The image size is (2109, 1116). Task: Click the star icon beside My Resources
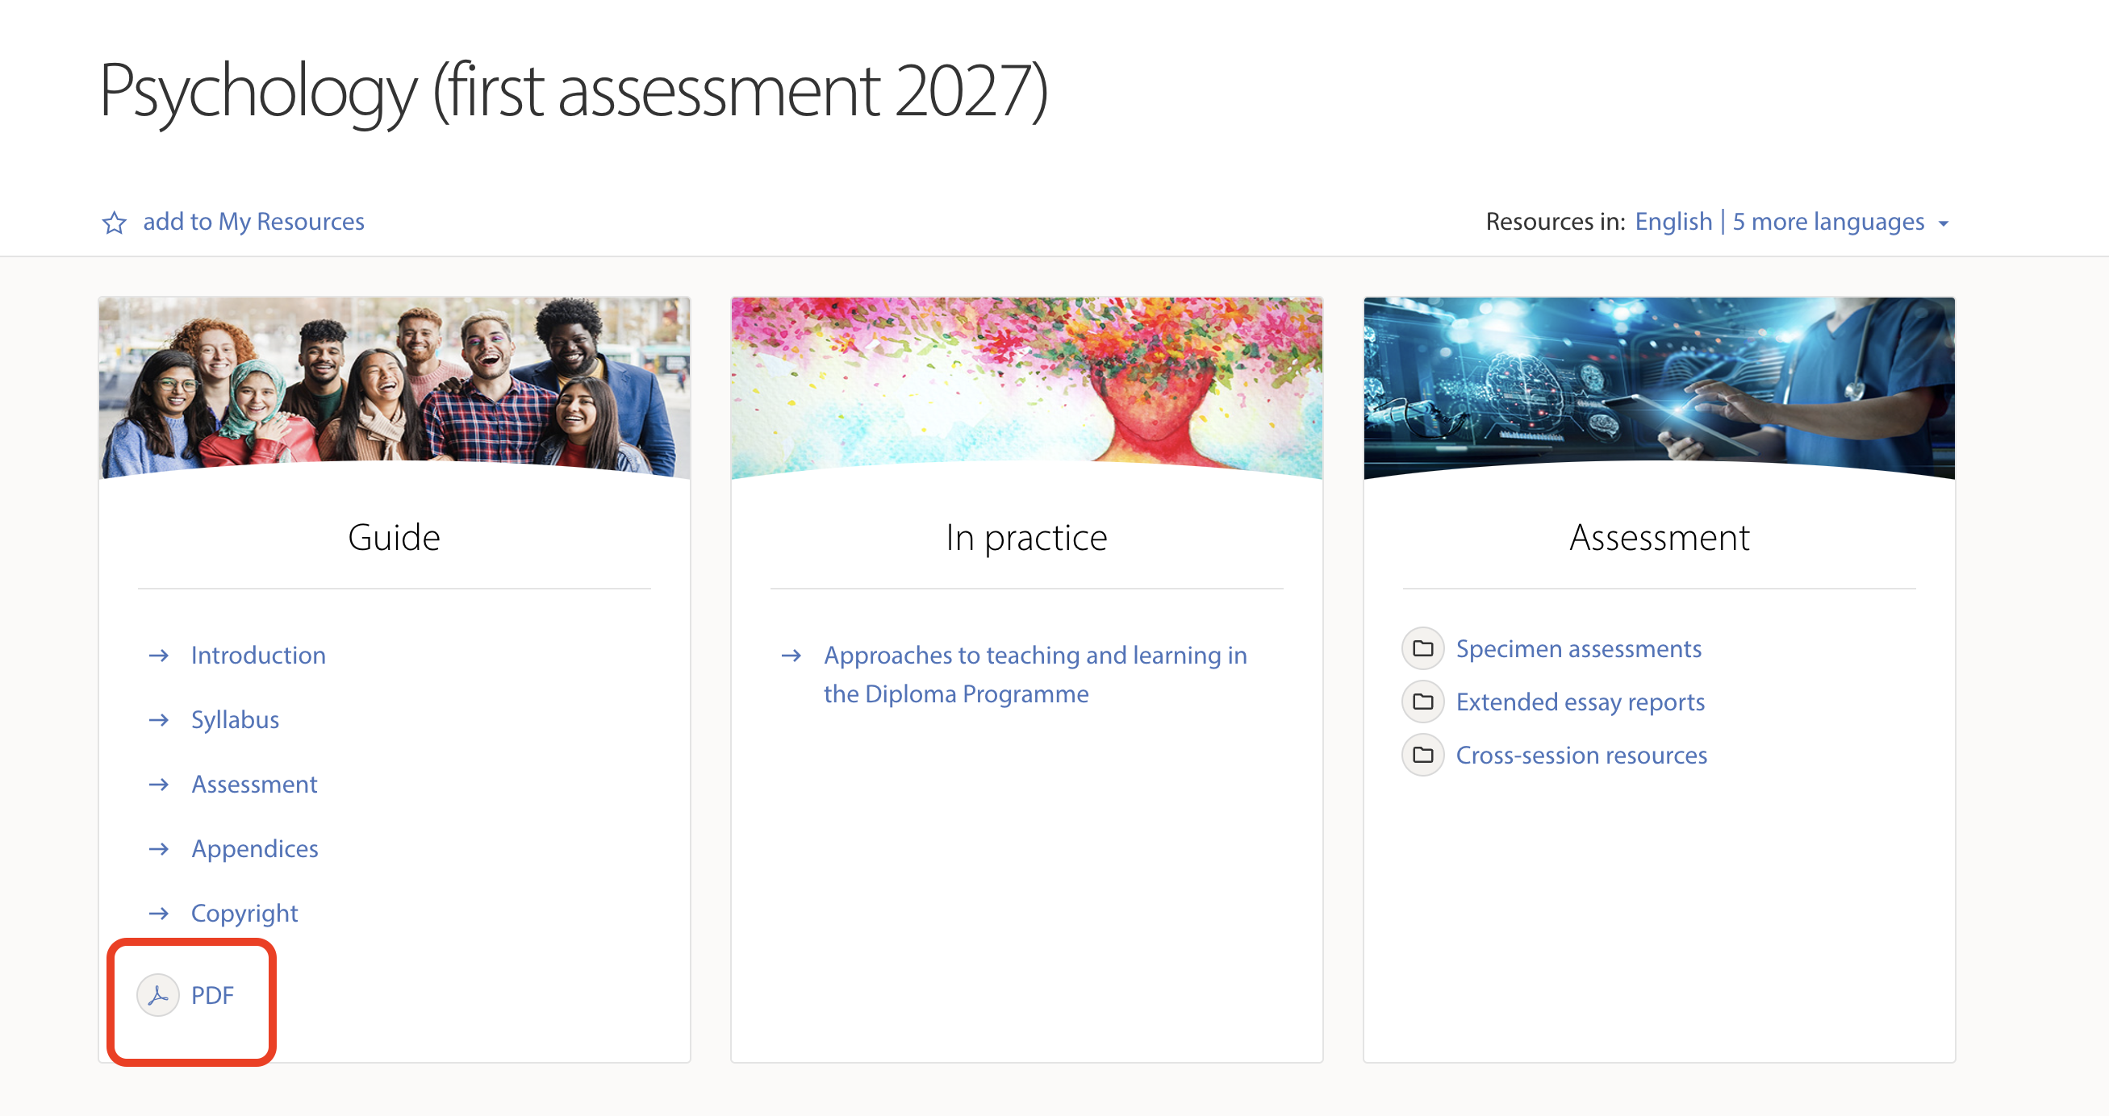114,223
